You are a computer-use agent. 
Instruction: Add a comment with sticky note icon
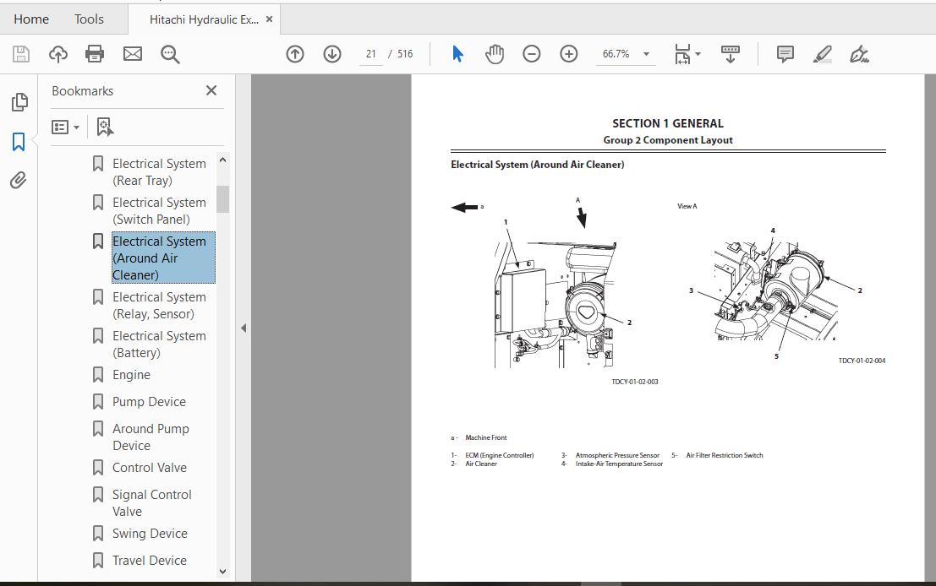point(785,54)
